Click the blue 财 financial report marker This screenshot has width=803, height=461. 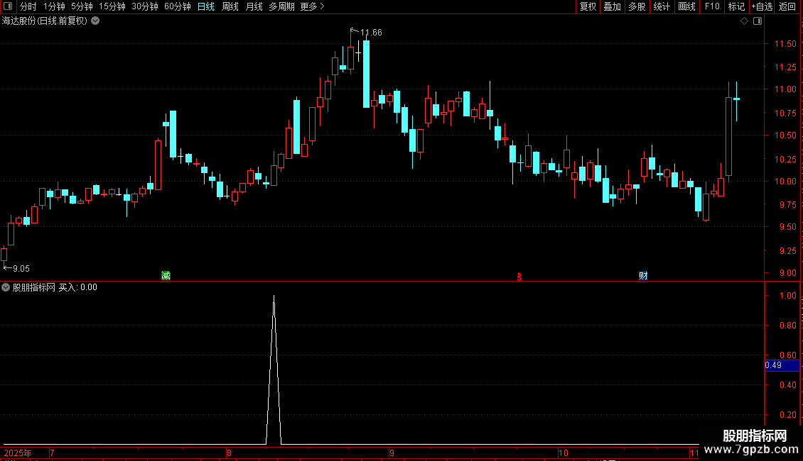coord(643,276)
